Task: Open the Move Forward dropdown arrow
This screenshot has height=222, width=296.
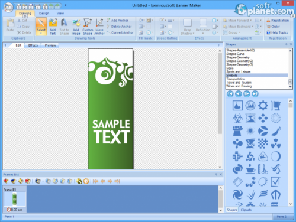Action: (251, 21)
